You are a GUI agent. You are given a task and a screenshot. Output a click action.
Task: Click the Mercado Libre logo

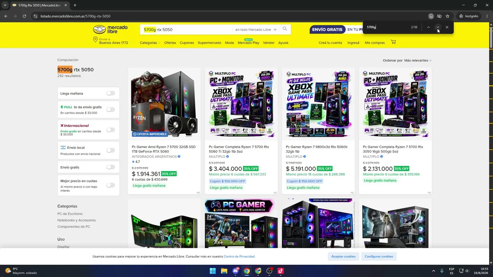110,30
